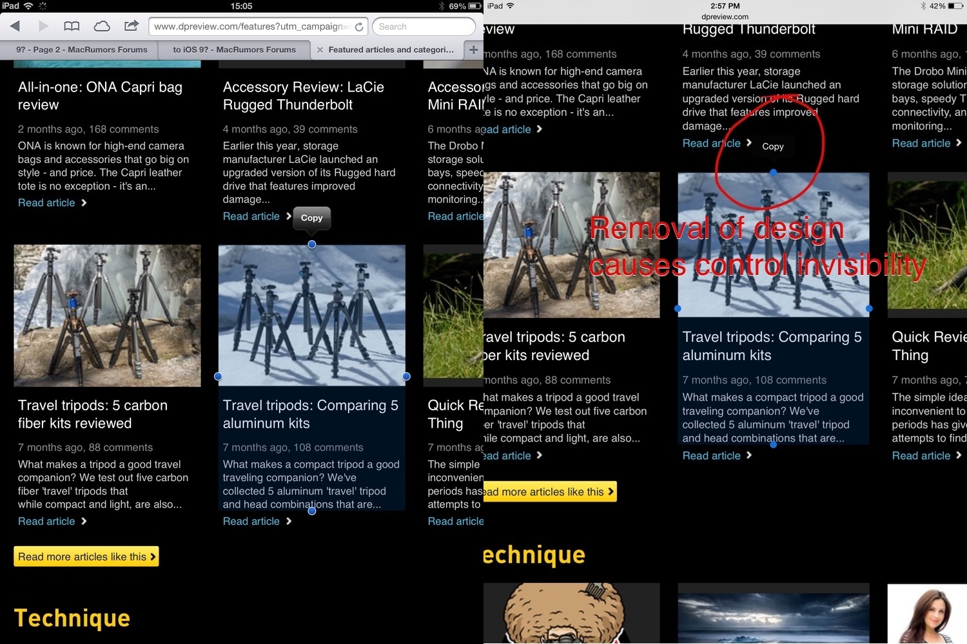Tap the Safari forward arrow
Image resolution: width=967 pixels, height=644 pixels.
click(x=43, y=26)
